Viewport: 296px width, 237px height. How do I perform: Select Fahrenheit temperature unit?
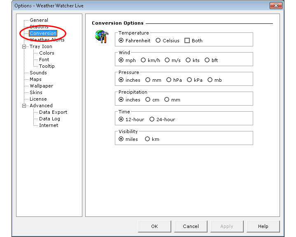(121, 41)
